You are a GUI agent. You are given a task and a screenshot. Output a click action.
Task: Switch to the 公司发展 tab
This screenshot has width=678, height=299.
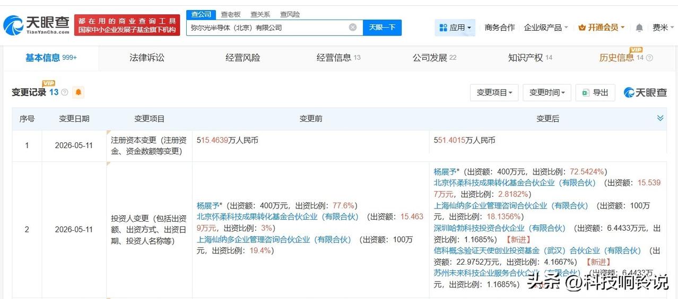[x=434, y=58]
